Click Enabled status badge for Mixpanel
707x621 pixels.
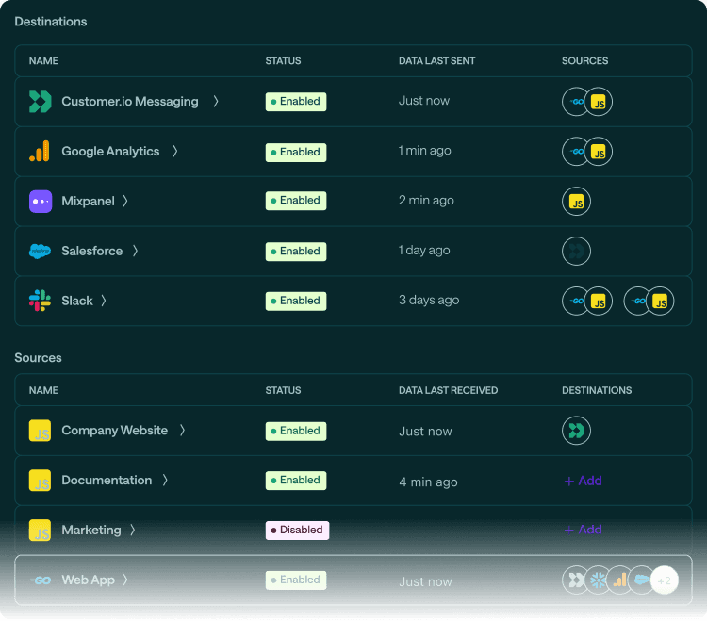(x=296, y=201)
